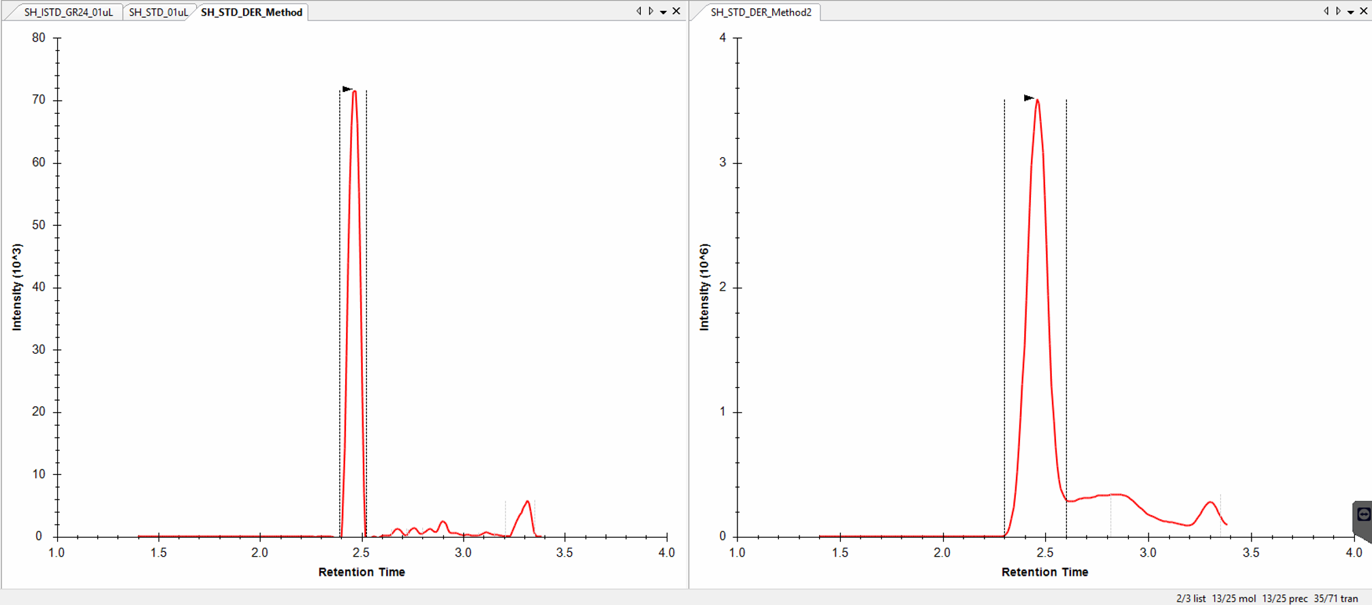Switch to the SH_STD_01uL tab
Viewport: 1372px width, 605px height.
click(x=158, y=12)
